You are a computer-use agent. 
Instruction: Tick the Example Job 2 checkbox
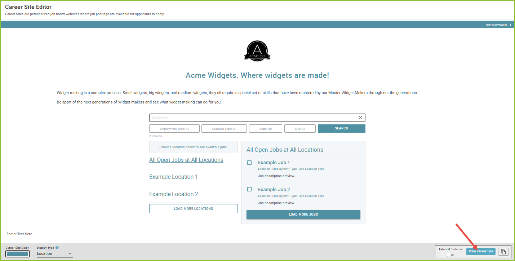(x=249, y=189)
